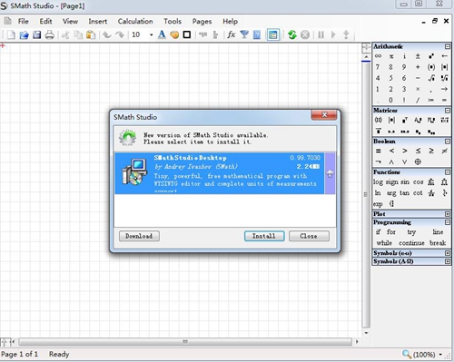
Task: Insert for loop from Programming panel
Action: (391, 232)
